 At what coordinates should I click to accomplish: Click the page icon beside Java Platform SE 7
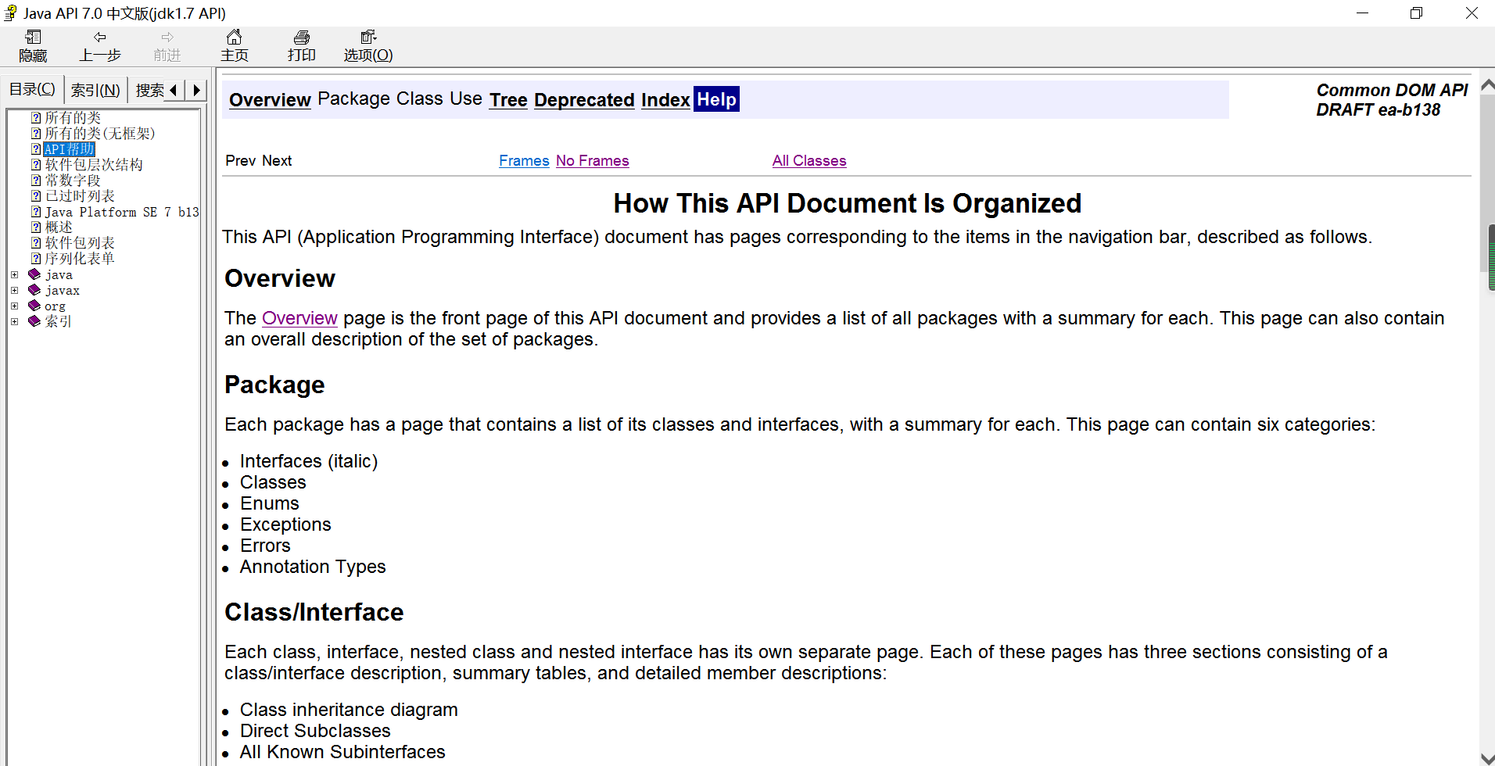coord(36,211)
